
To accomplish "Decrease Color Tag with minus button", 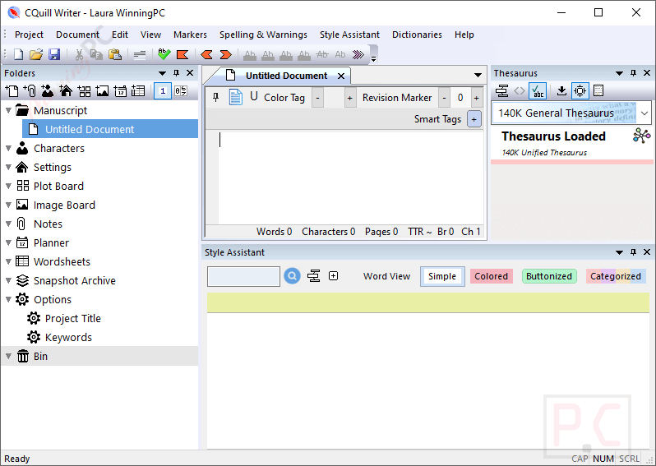I will point(317,98).
